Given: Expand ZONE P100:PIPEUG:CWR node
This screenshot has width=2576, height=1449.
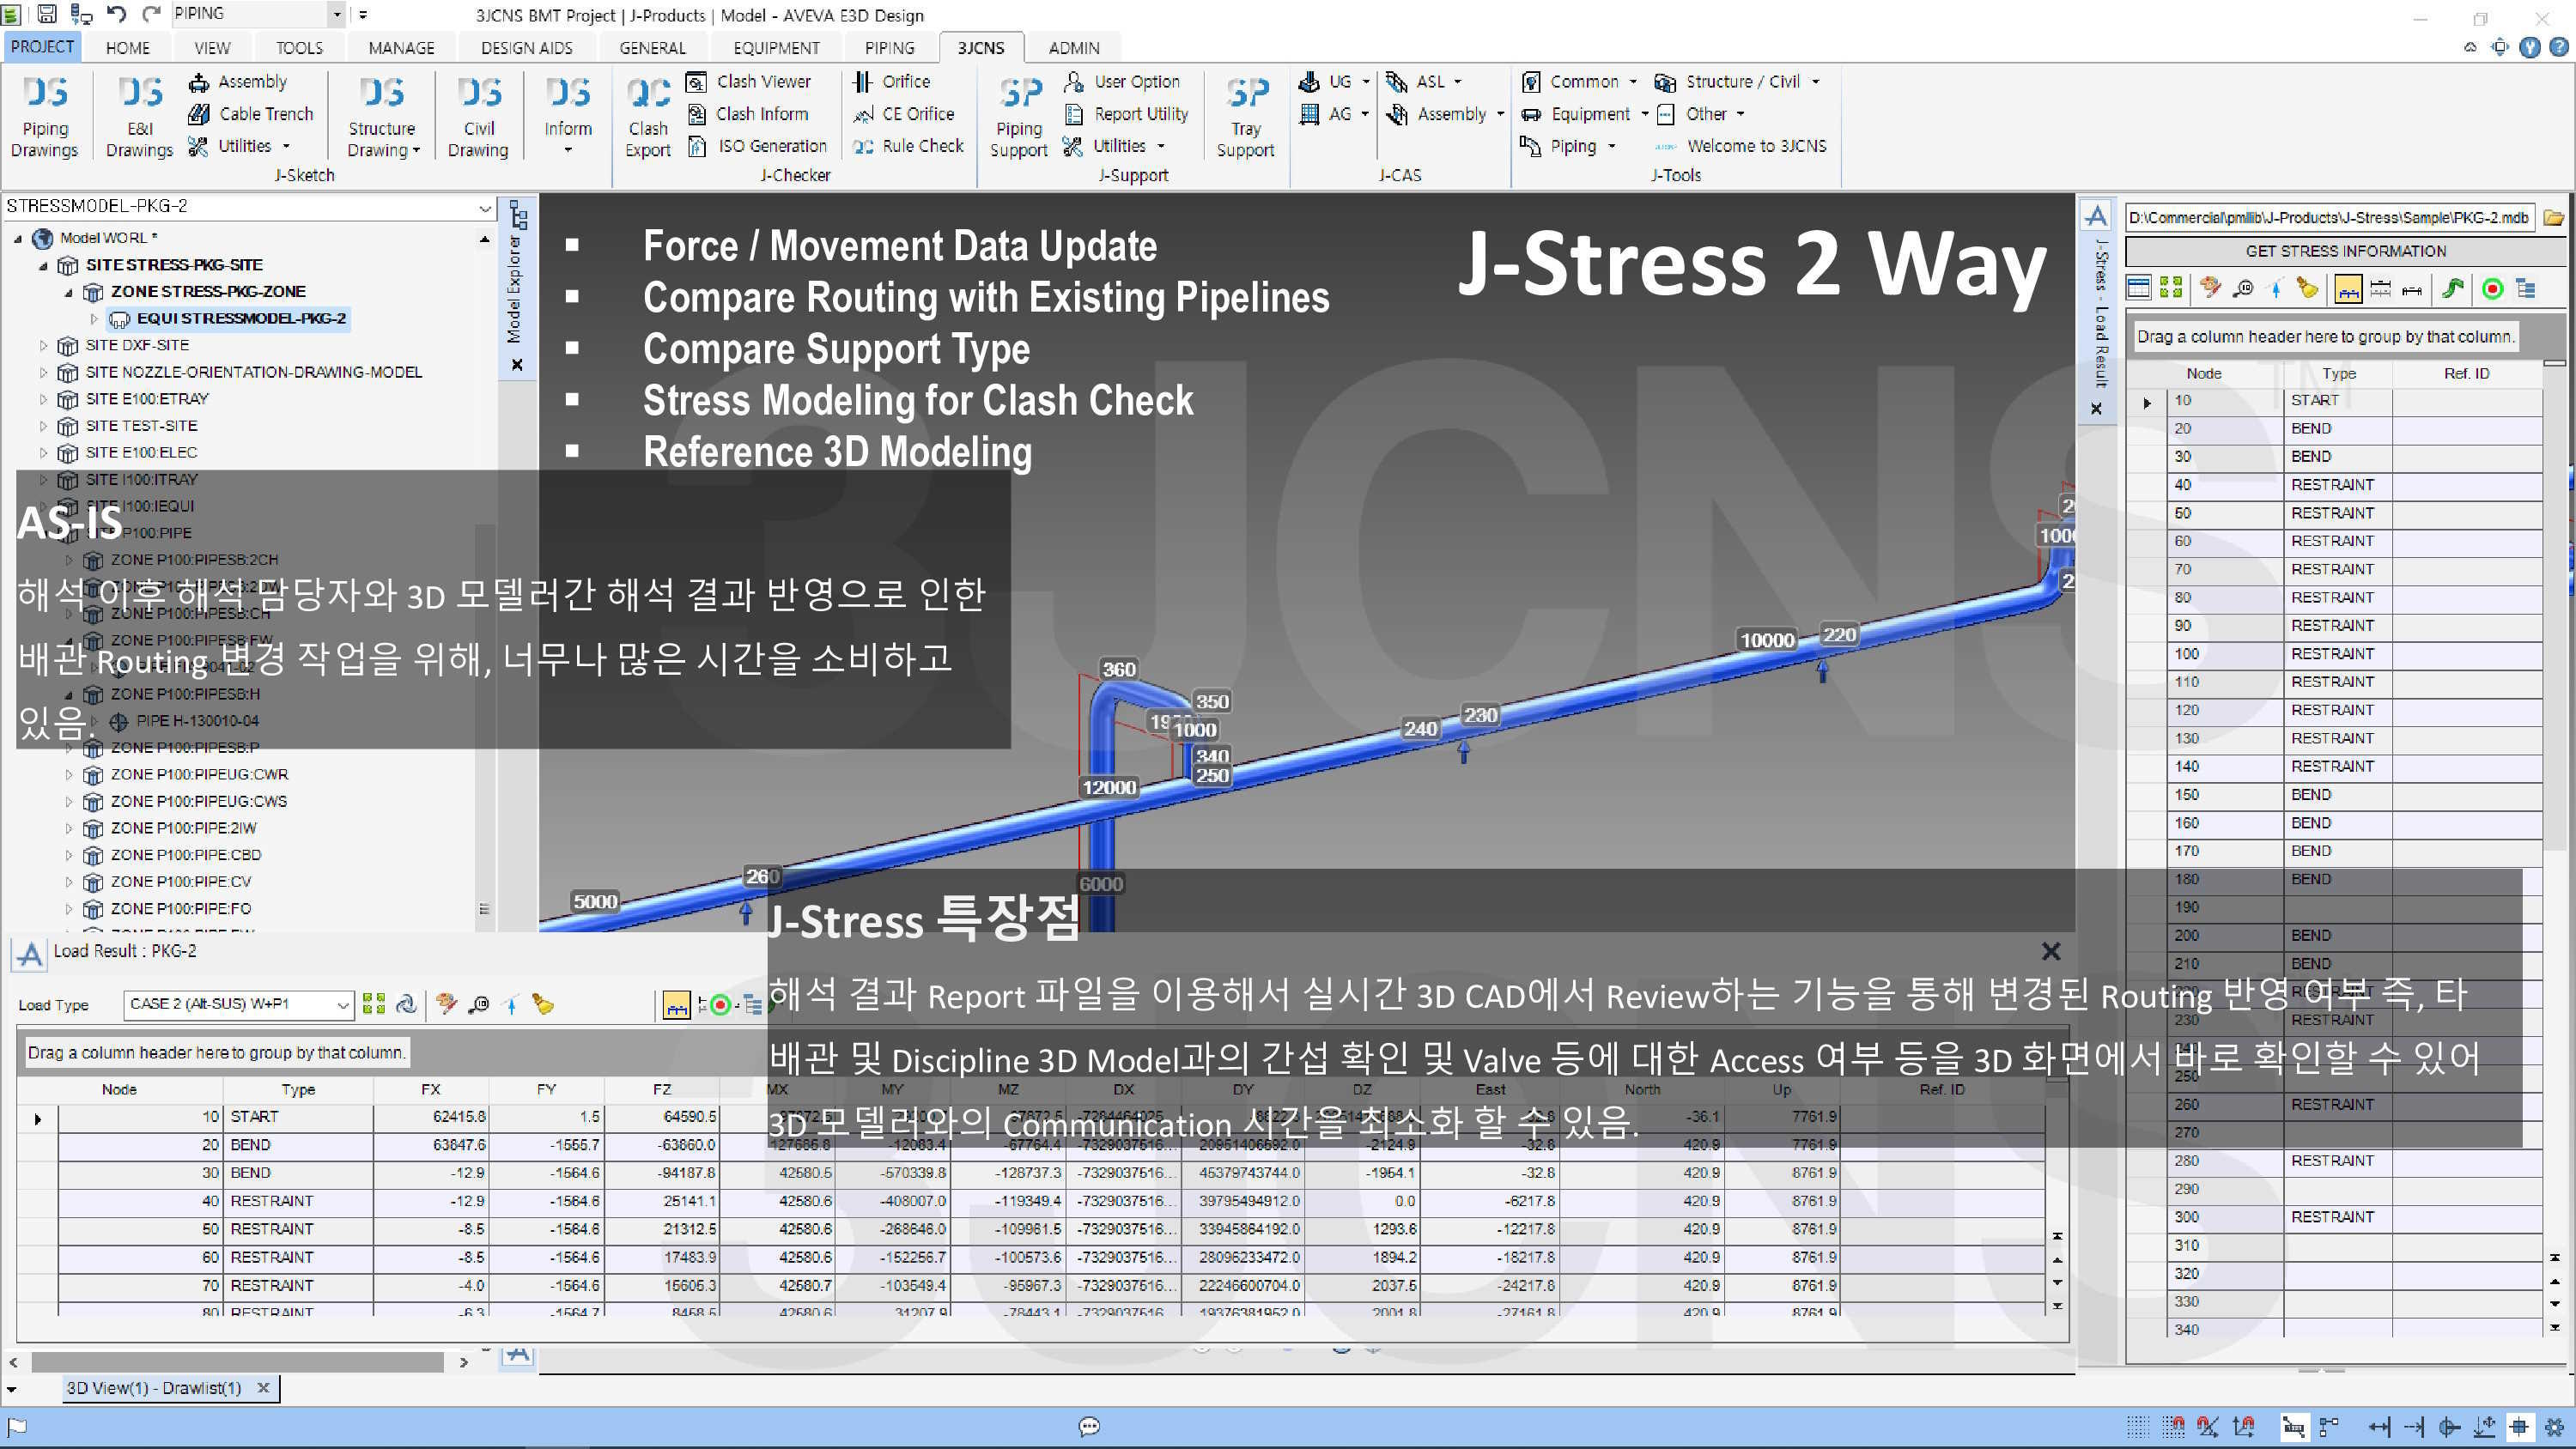Looking at the screenshot, I should [69, 774].
